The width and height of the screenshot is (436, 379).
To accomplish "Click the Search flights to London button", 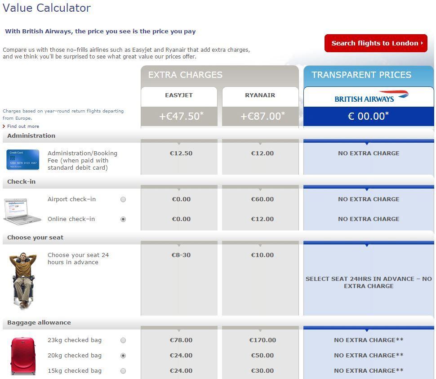I will point(376,43).
